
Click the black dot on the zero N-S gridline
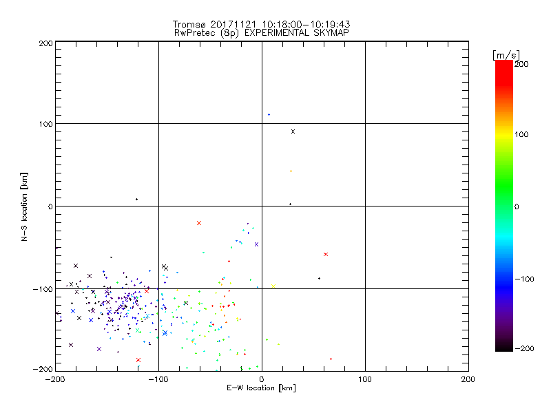(290, 204)
